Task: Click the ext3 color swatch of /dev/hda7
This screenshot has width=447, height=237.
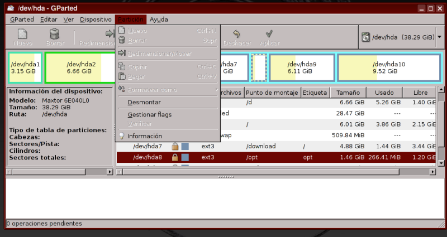Action: (185, 146)
